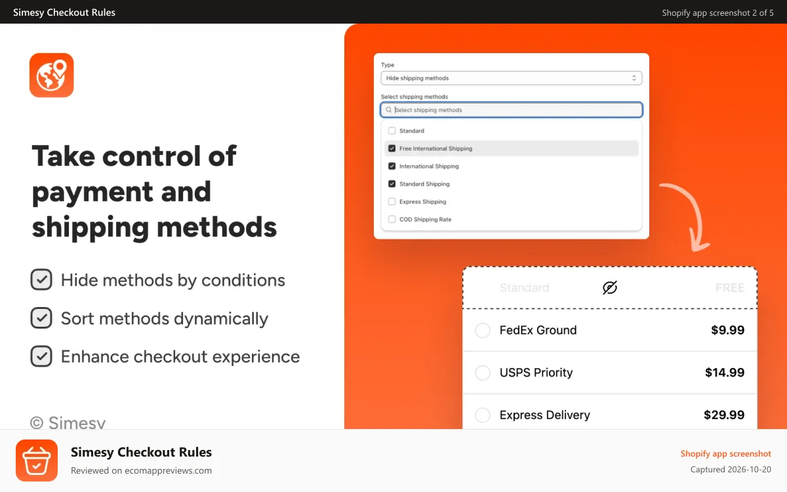
Task: Click the Express Delivery label
Action: (544, 415)
